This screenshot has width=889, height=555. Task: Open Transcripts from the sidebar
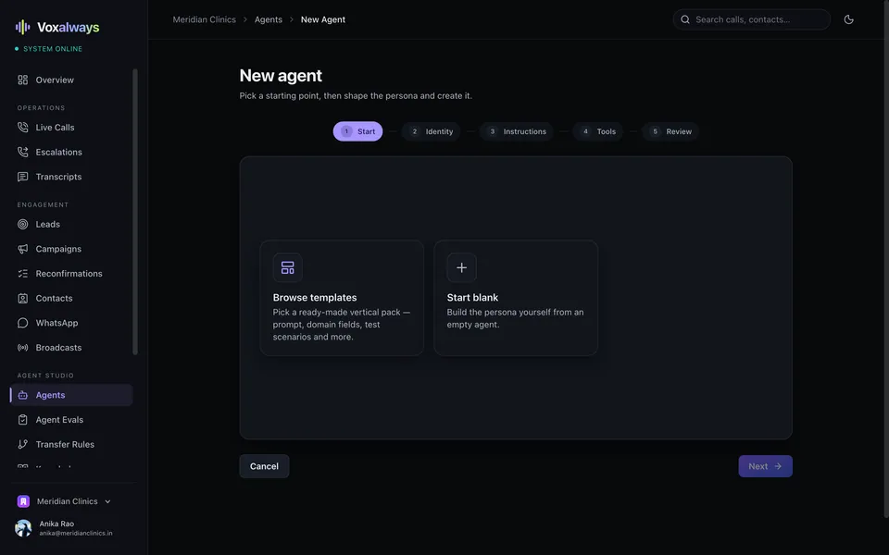pyautogui.click(x=58, y=177)
